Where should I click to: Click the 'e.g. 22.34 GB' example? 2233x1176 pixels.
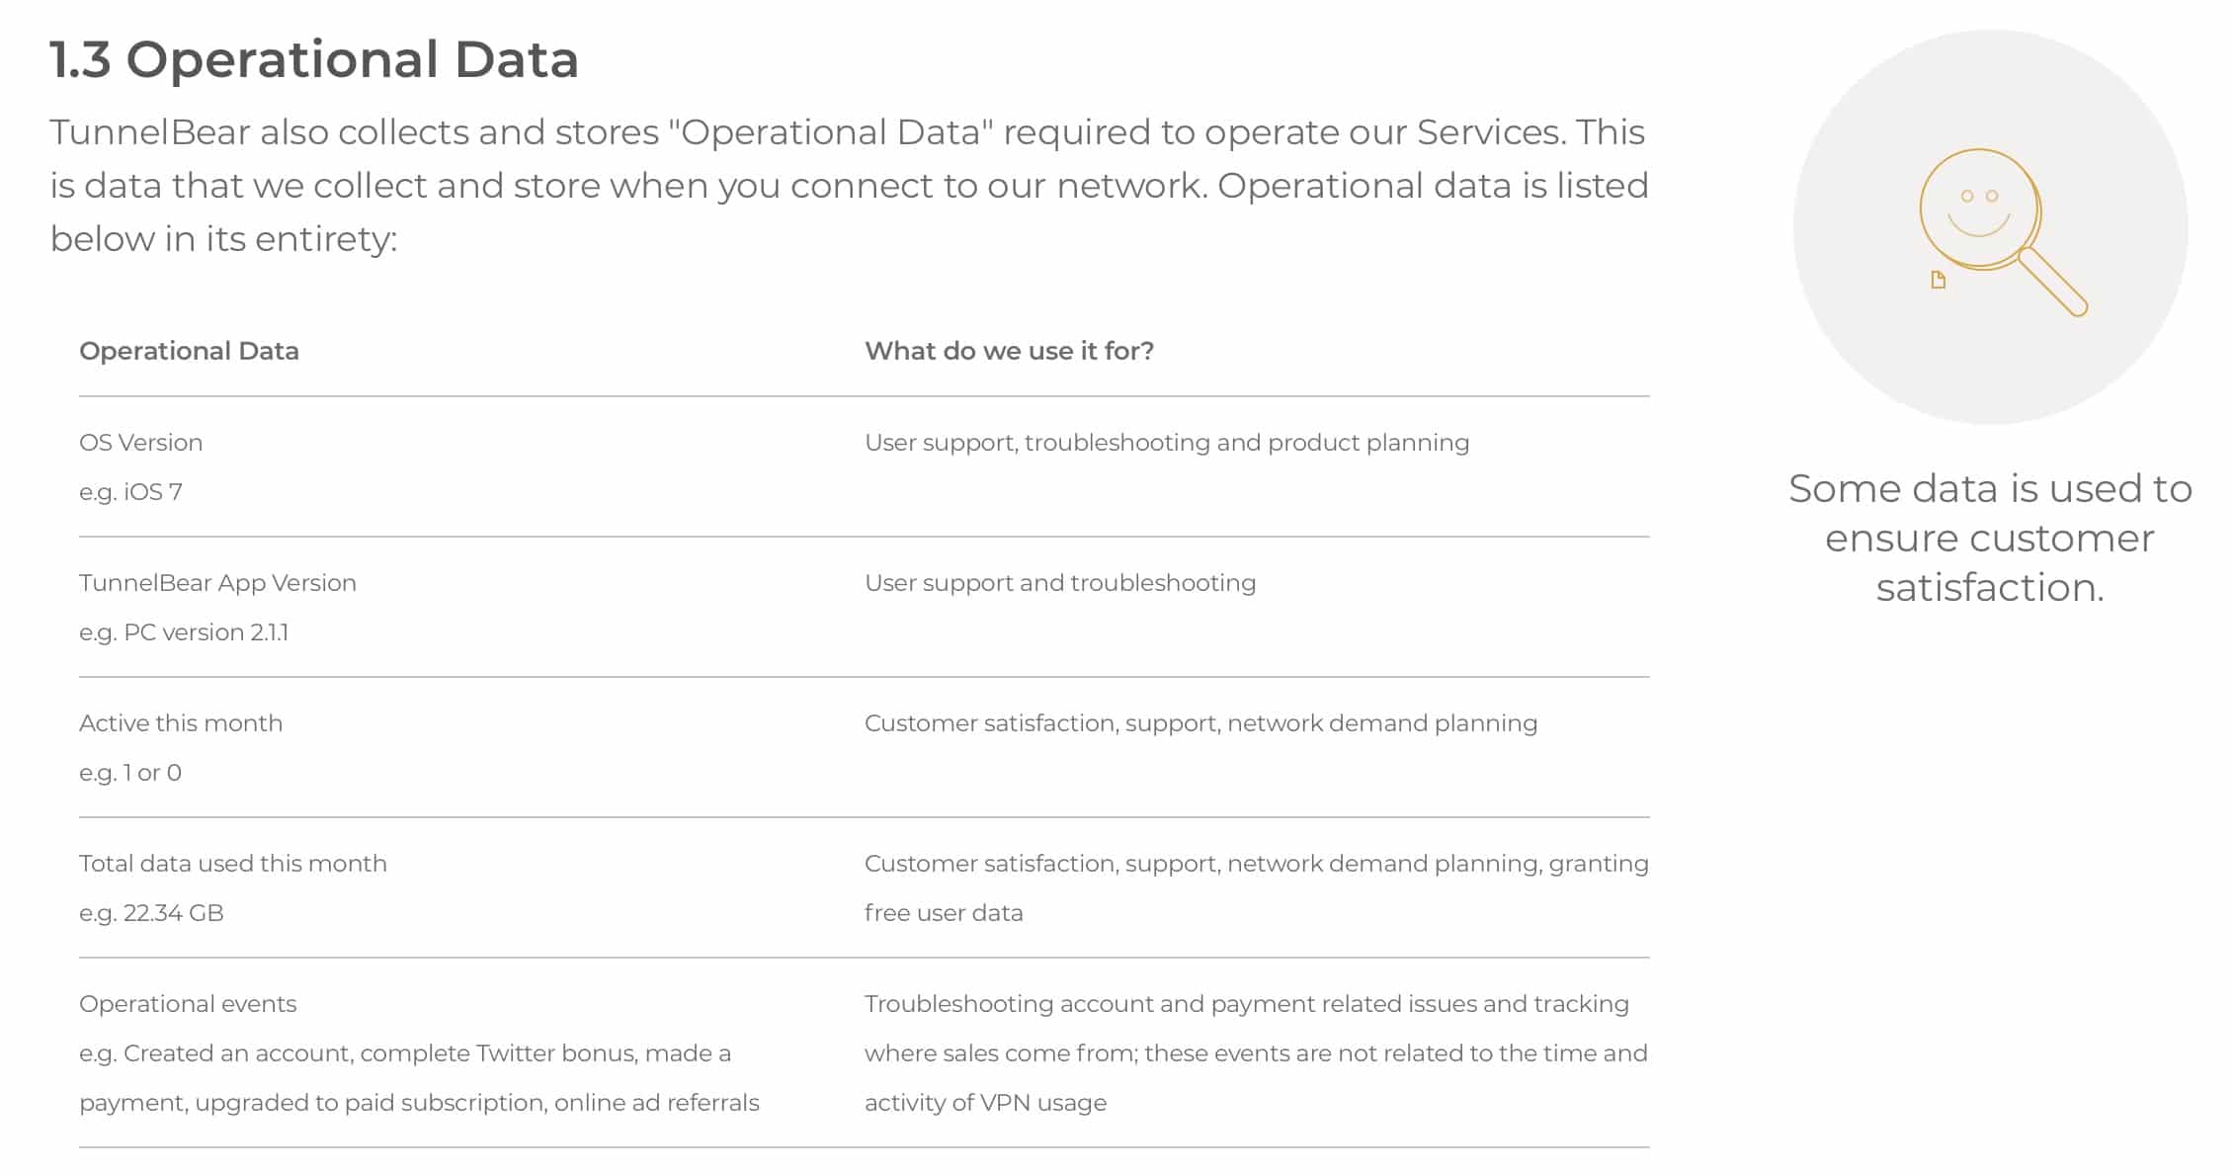151,913
